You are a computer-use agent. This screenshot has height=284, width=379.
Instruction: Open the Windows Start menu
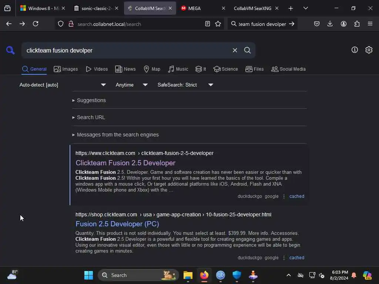coord(88,275)
